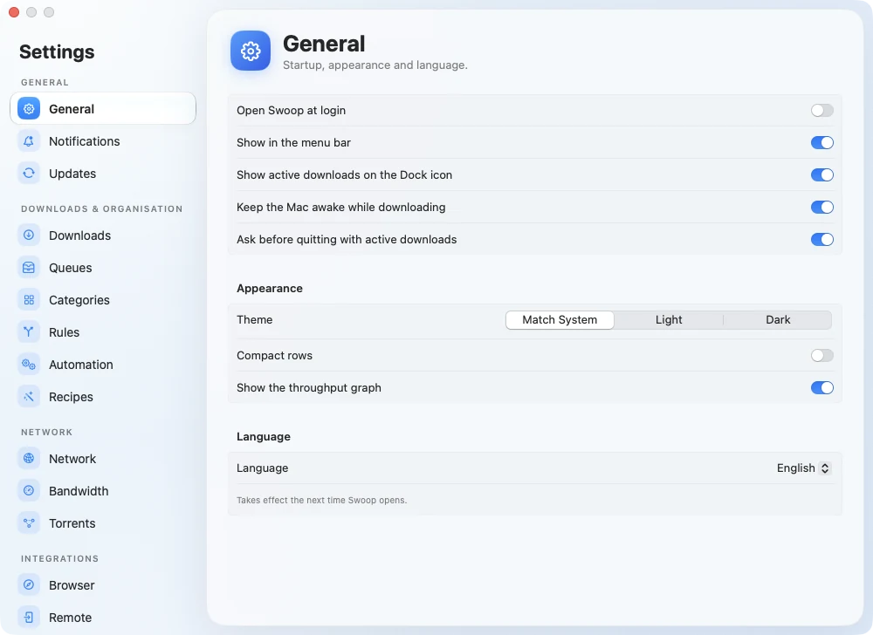Viewport: 873px width, 635px height.
Task: Open the Updates settings pane
Action: click(103, 174)
